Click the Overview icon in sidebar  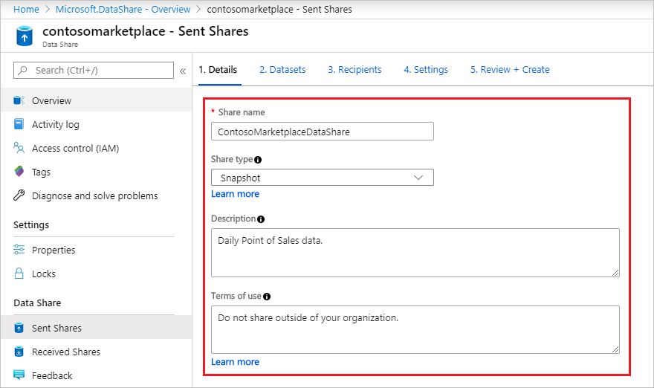[19, 100]
